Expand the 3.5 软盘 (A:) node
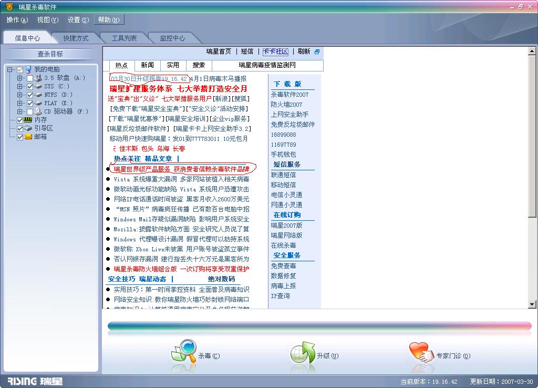This screenshot has width=538, height=388. coord(20,78)
